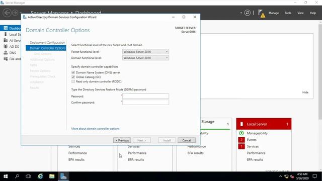Image resolution: width=322 pixels, height=181 pixels.
Task: Click the Server Manager back arrow
Action: (x=7, y=13)
